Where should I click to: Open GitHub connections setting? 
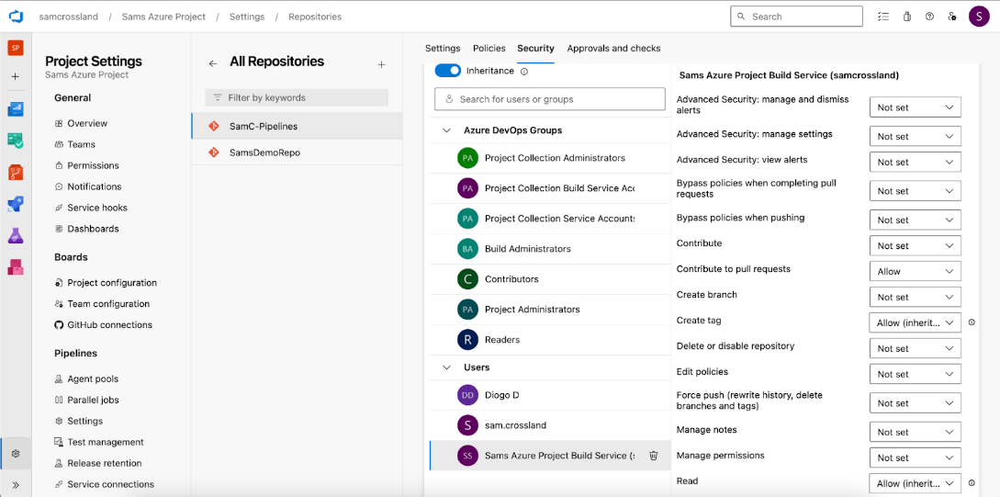[109, 324]
